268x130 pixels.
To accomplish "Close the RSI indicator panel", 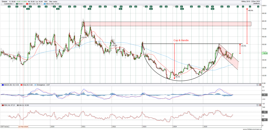I will pos(260,105).
